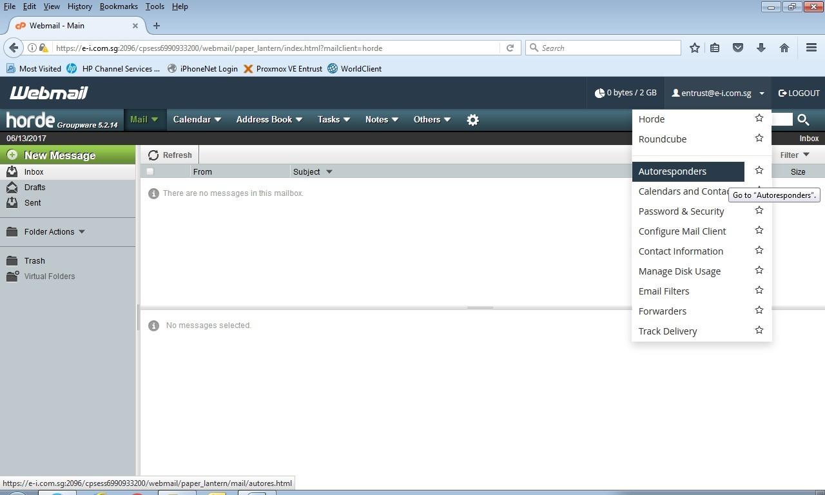Star the Forwarders entry
Viewport: 825px width, 495px height.
759,310
